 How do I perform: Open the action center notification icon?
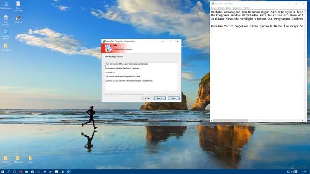coord(296,172)
